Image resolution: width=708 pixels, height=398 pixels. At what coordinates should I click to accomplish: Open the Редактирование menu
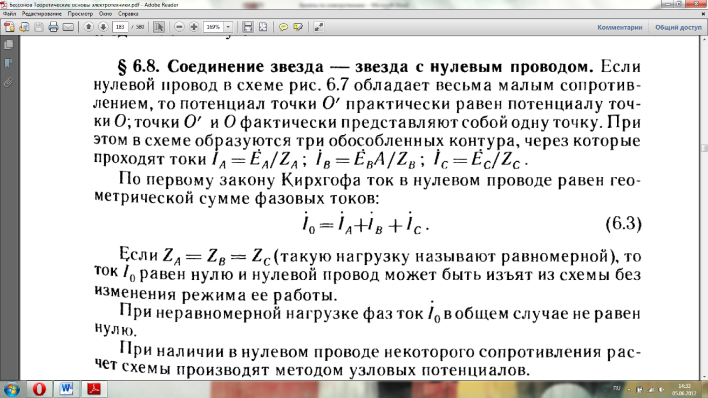42,13
